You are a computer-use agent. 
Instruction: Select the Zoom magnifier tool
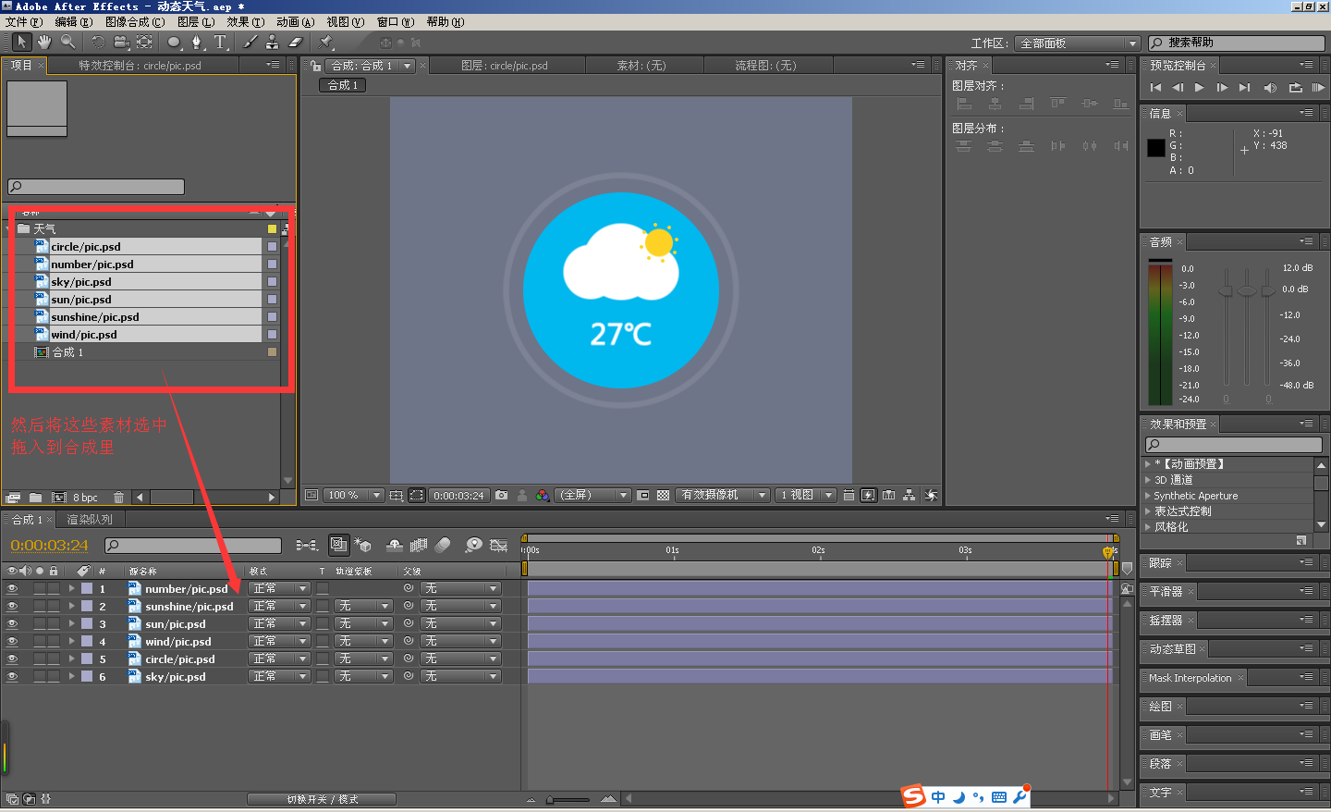68,43
